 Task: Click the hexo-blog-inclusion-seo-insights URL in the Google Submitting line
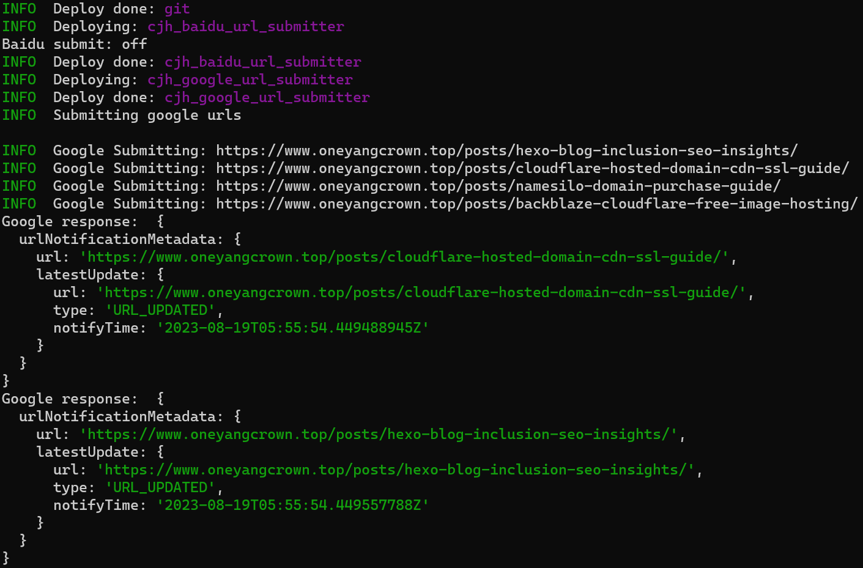click(x=506, y=150)
